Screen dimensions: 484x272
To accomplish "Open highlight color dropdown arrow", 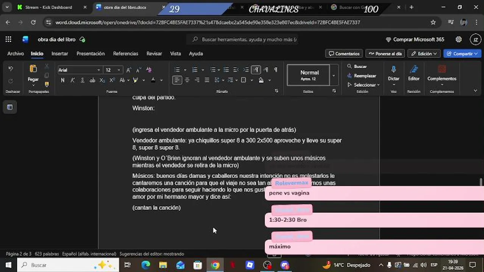I will pos(144,80).
